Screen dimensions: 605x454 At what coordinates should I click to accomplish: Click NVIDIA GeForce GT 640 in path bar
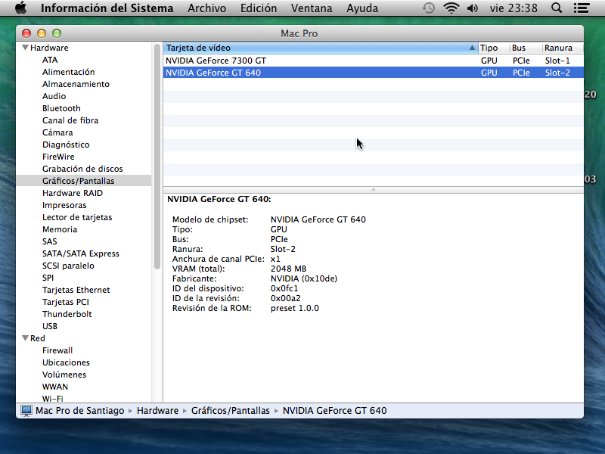click(x=334, y=411)
